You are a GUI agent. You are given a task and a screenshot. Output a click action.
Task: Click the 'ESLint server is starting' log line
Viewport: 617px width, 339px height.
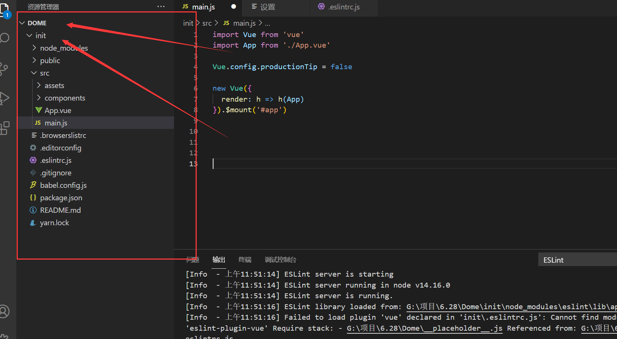pos(289,274)
